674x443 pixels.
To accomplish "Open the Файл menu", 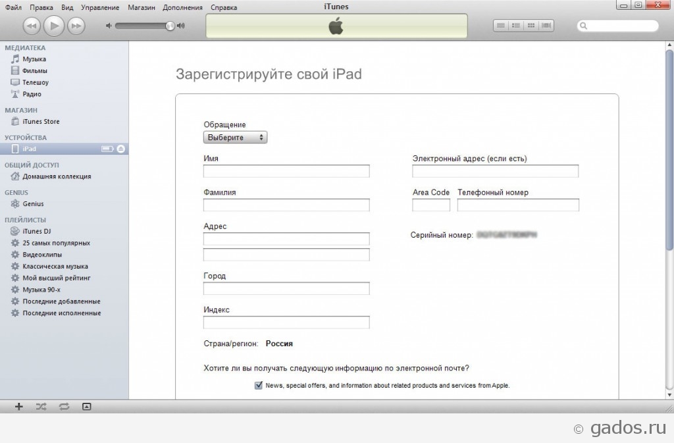I will (x=13, y=7).
